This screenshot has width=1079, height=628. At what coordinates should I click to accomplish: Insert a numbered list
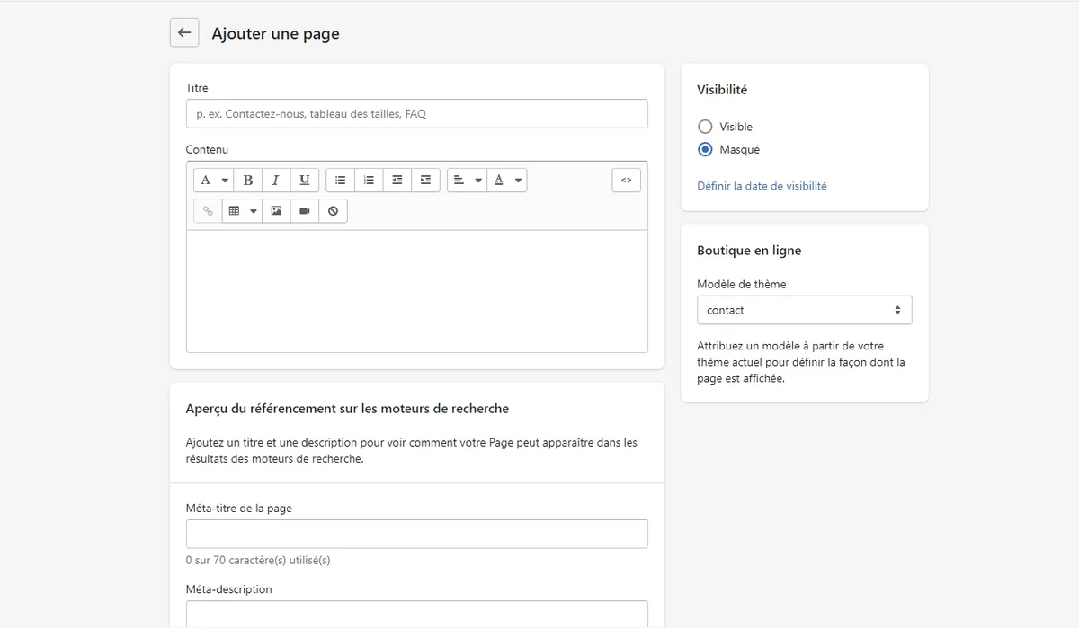click(x=369, y=180)
